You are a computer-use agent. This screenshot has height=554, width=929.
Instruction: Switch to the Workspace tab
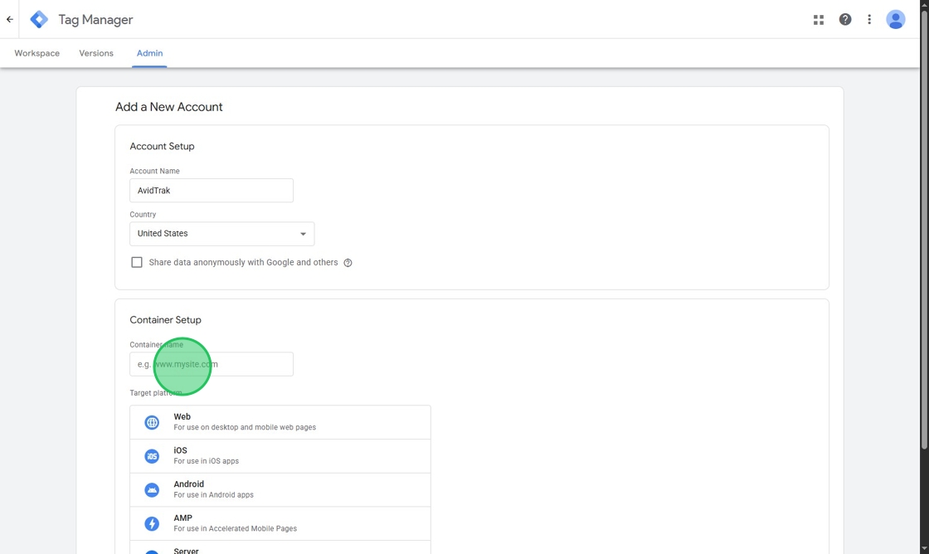36,53
